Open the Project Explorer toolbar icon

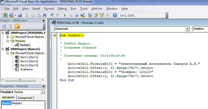click(90, 15)
